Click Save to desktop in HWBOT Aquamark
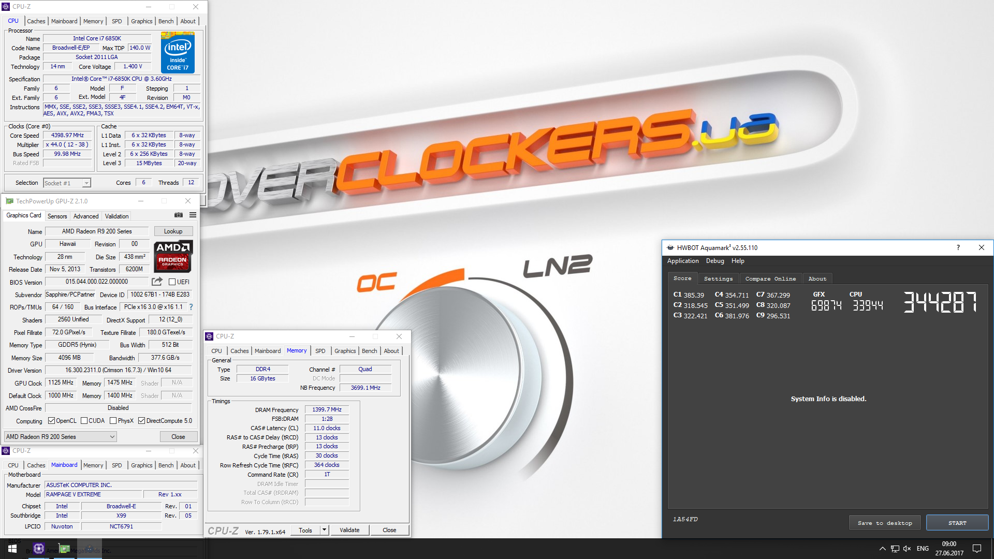This screenshot has width=994, height=559. click(885, 523)
